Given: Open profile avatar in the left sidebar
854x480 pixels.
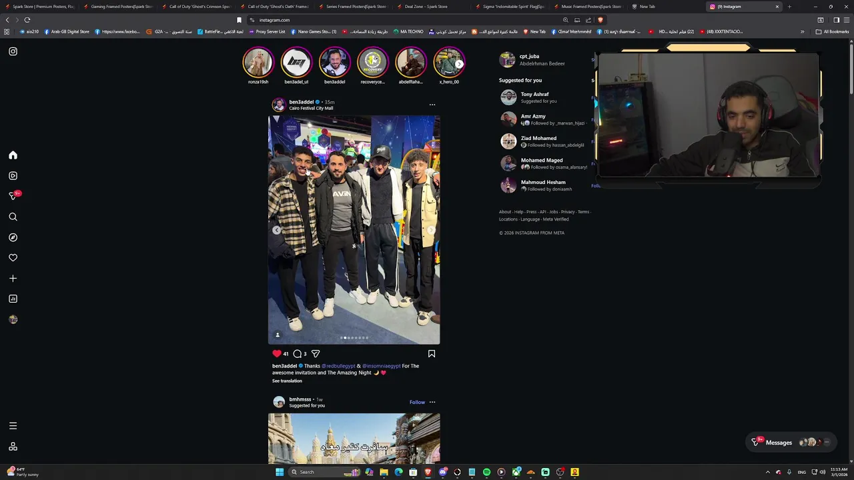Looking at the screenshot, I should 13,319.
